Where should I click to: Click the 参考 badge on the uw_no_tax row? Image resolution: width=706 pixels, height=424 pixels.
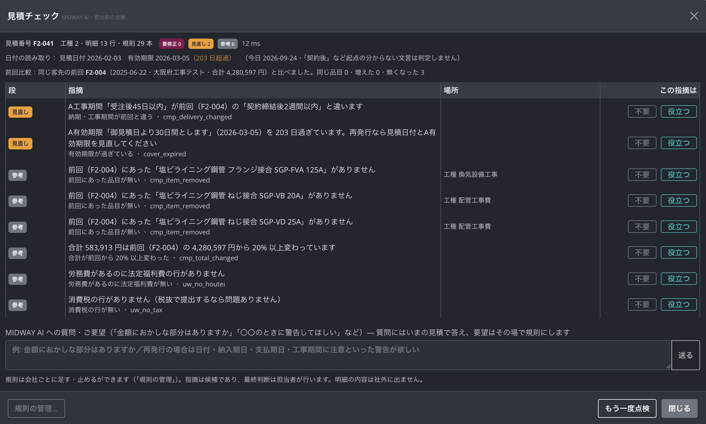tap(17, 305)
